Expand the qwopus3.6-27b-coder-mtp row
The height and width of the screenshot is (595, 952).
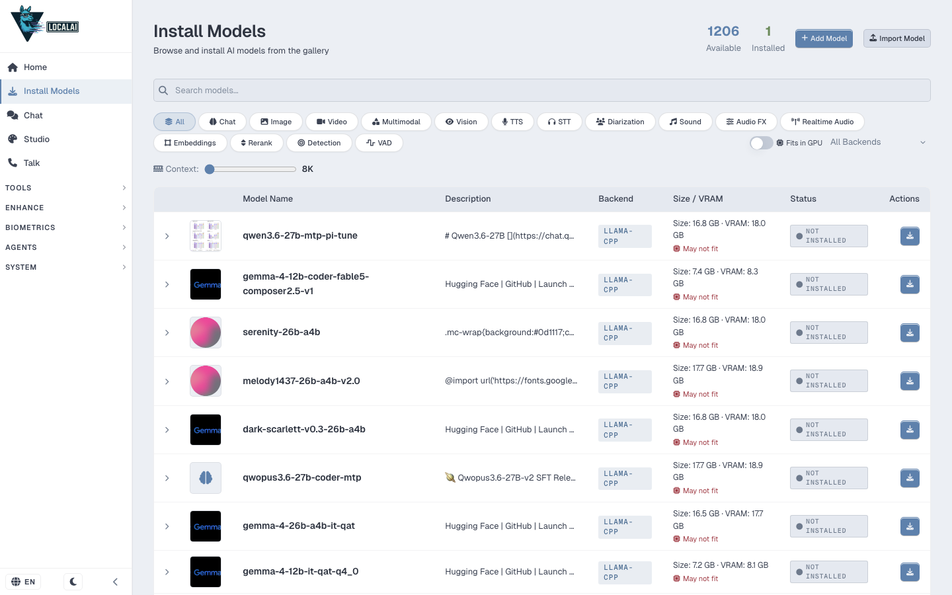point(167,478)
